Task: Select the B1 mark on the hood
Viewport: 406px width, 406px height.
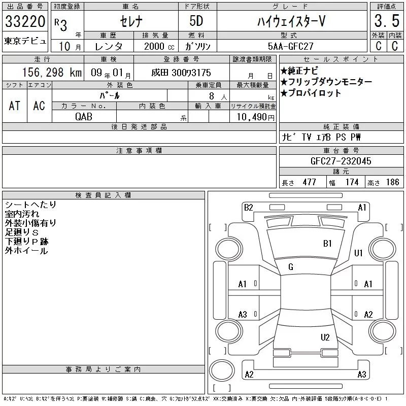Action: point(327,244)
